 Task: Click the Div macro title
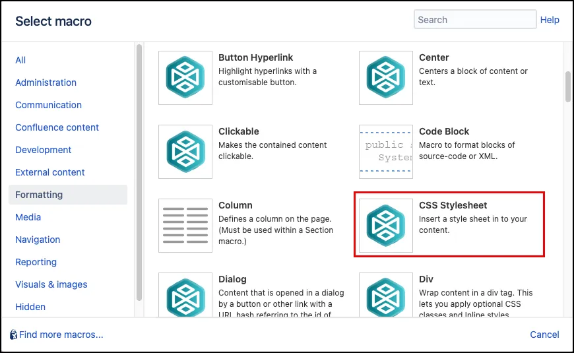tap(426, 279)
